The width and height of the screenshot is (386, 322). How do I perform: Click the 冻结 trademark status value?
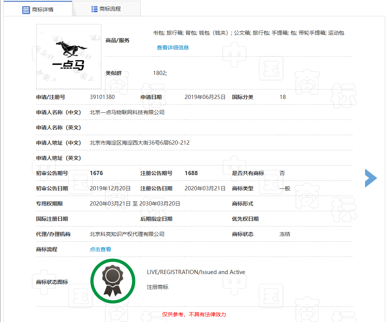click(285, 234)
